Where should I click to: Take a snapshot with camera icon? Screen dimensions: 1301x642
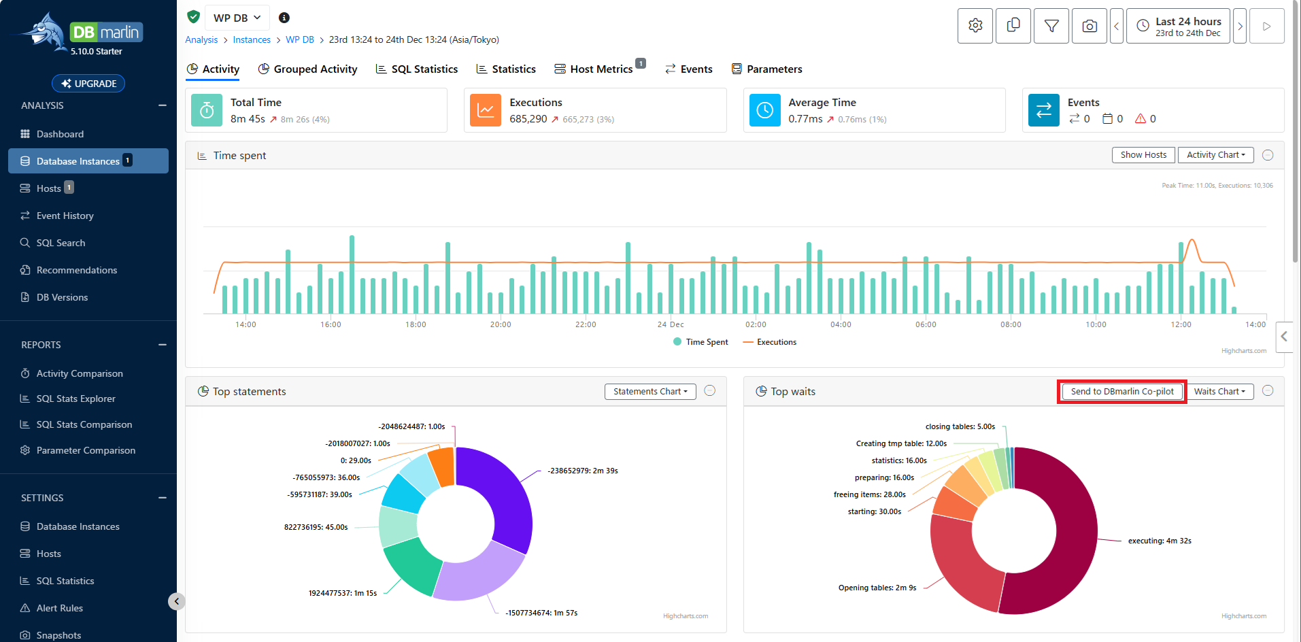[x=1089, y=26]
